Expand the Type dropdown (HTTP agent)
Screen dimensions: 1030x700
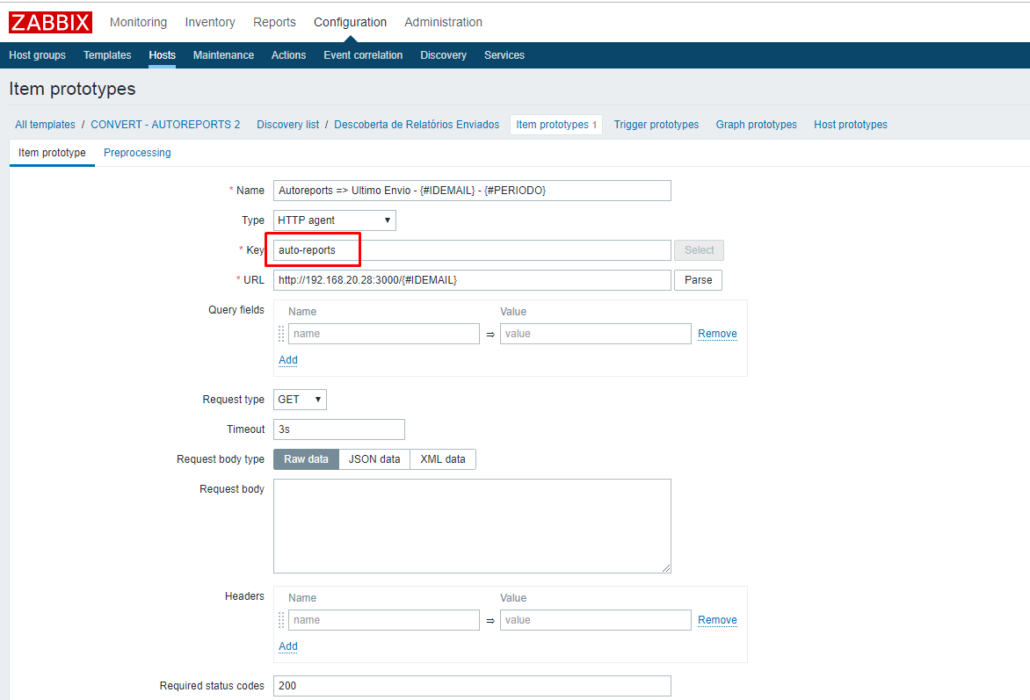(334, 220)
